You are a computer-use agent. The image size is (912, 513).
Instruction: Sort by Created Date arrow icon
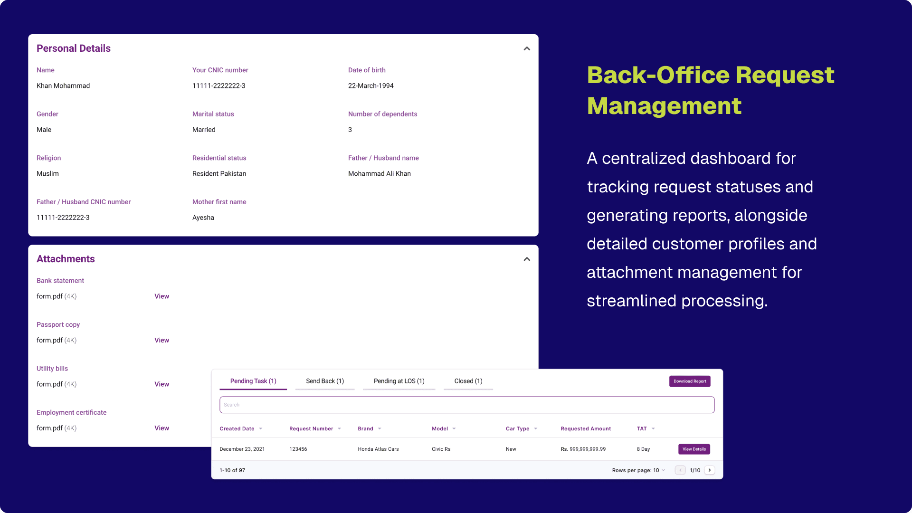pyautogui.click(x=261, y=429)
